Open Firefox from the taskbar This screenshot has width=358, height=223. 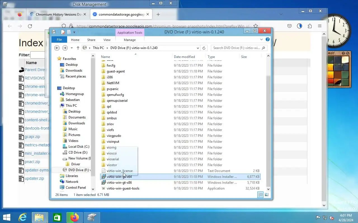click(x=74, y=217)
